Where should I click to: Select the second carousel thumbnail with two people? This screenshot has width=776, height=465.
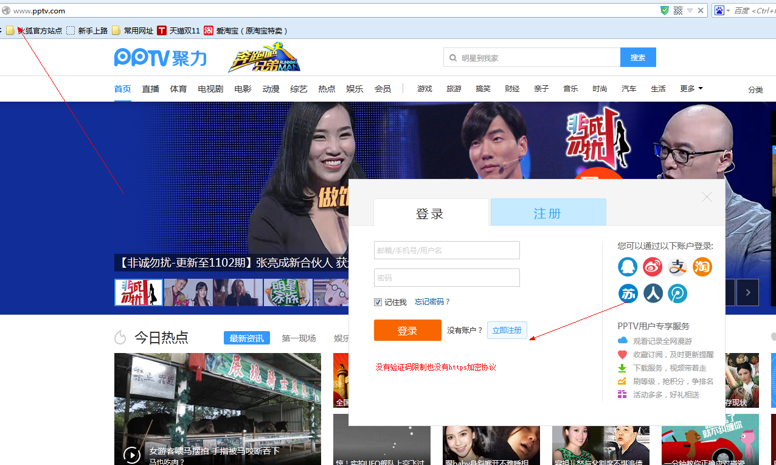pos(188,292)
